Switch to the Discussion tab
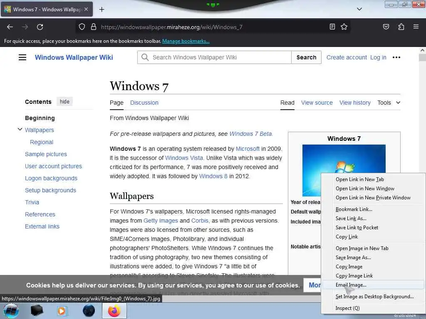Viewport: 426px width, 319px height. (144, 103)
